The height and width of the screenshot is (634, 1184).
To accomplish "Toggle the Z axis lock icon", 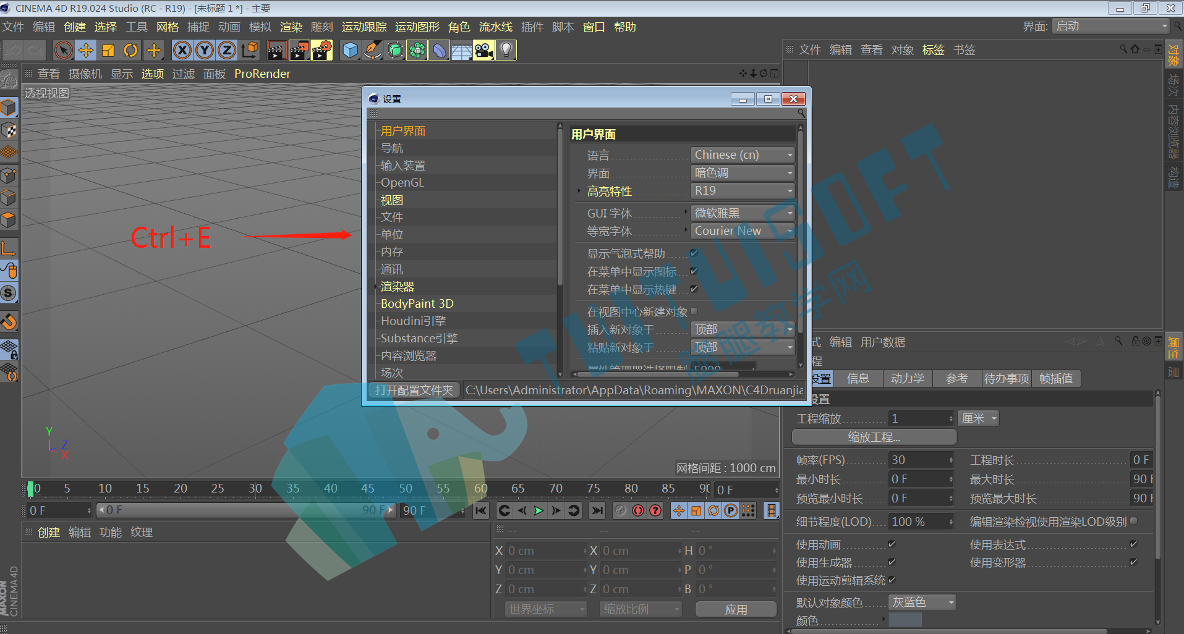I will point(227,50).
